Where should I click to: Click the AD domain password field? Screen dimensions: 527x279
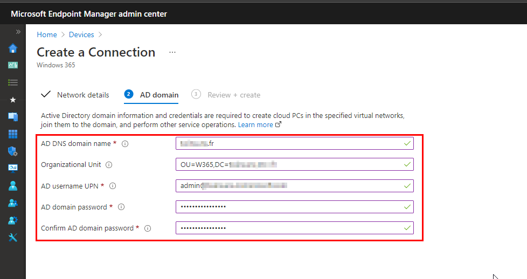point(294,207)
